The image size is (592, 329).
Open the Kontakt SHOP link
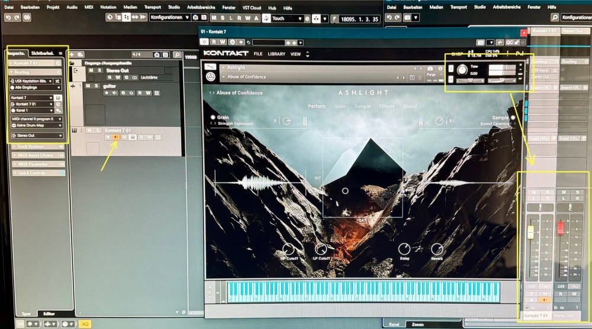point(456,54)
